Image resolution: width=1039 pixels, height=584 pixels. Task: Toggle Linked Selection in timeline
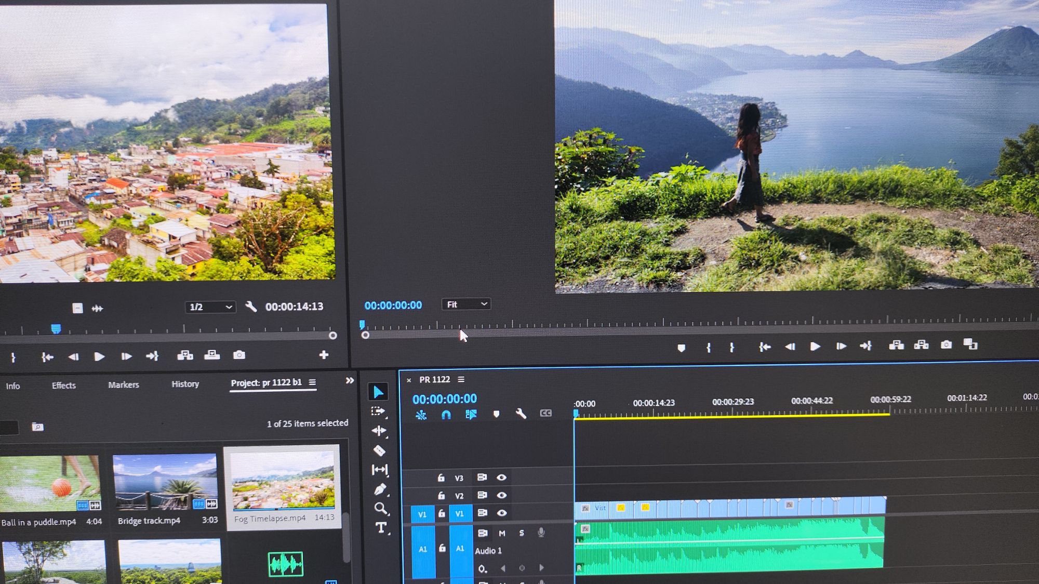click(471, 414)
